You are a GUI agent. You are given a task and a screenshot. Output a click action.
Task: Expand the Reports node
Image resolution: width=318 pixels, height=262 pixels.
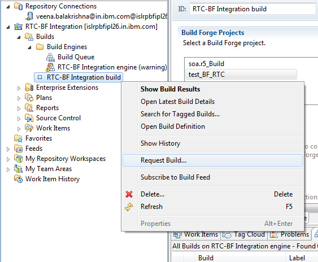click(x=19, y=108)
